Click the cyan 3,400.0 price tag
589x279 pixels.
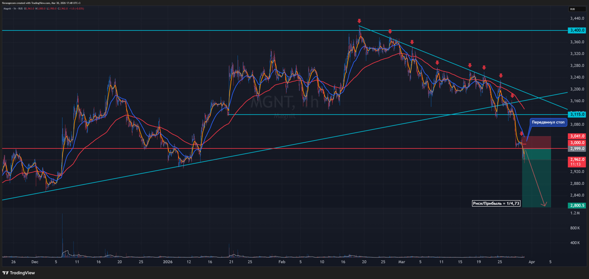(x=576, y=30)
